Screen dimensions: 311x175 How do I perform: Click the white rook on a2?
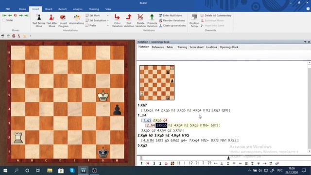pyautogui.click(x=18, y=138)
